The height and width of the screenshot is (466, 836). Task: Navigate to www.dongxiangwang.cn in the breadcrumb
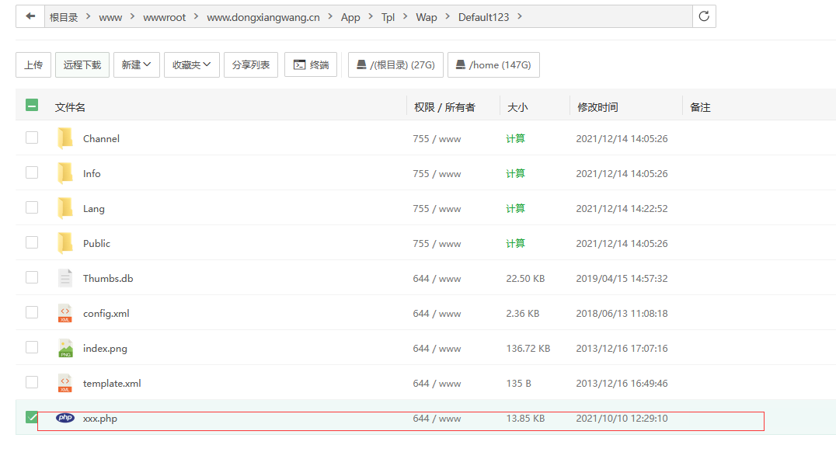[x=263, y=17]
